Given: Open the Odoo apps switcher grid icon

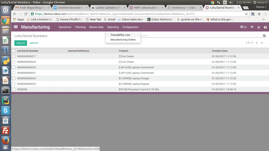Looking at the screenshot, I should click(15, 27).
